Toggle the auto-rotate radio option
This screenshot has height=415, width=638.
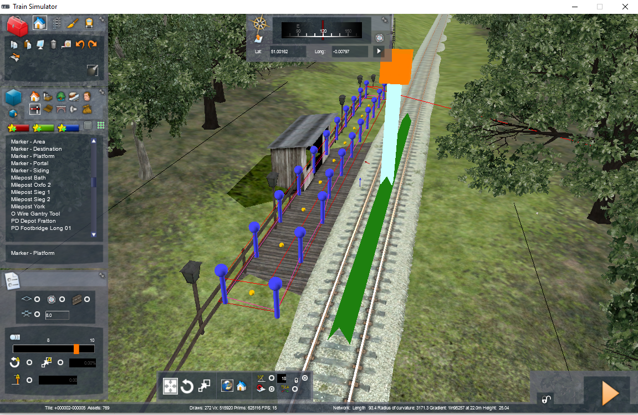click(29, 362)
